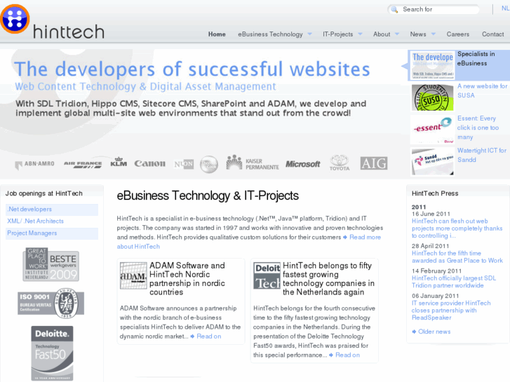This screenshot has width=510, height=382.
Task: Click the Canon client logo
Action: click(150, 163)
